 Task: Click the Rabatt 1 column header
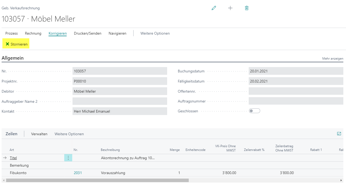[316, 150]
